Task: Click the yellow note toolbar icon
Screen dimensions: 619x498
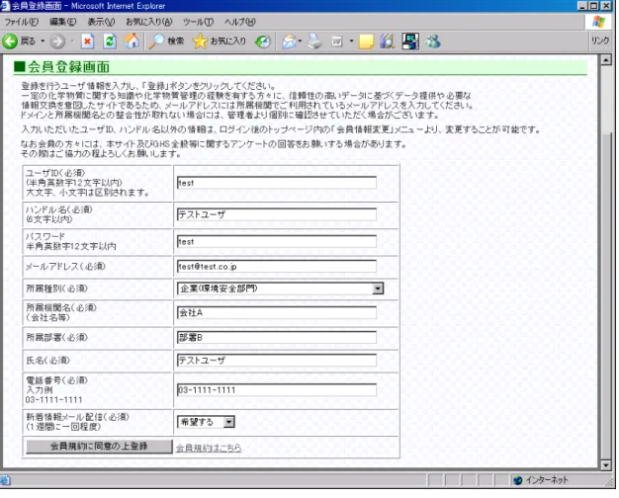Action: [x=366, y=41]
